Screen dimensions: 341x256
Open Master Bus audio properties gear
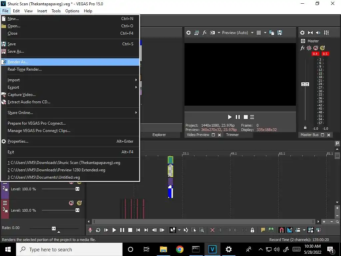pos(302,33)
